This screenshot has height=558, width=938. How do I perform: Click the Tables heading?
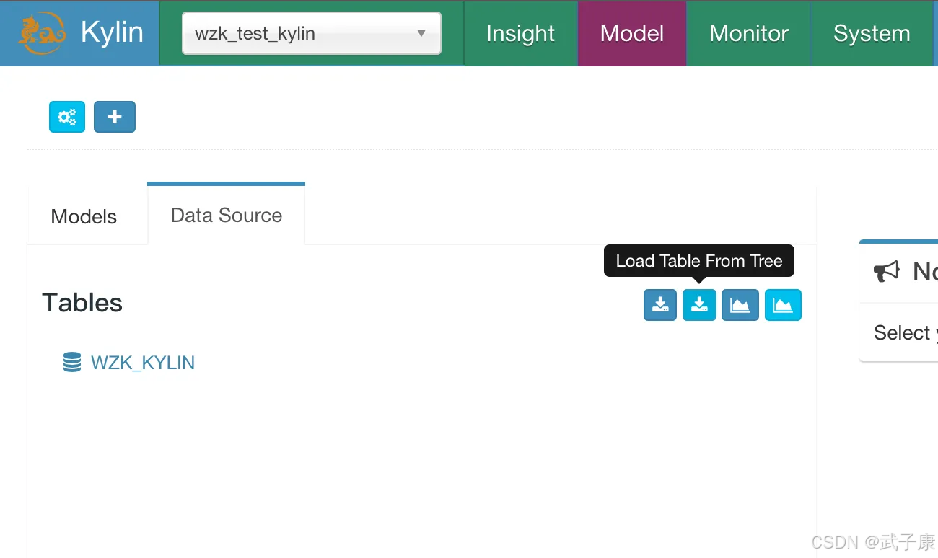[82, 303]
